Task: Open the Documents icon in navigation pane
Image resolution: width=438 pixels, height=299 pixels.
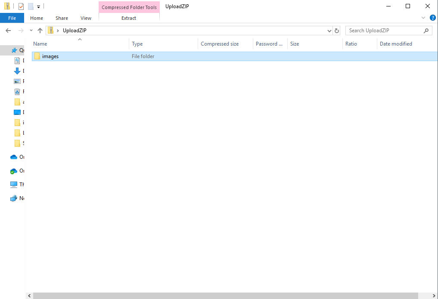Action: pos(17,61)
